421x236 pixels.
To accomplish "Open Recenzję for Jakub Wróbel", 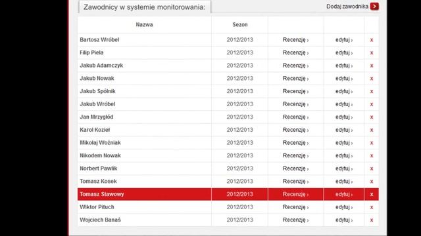I will click(295, 104).
